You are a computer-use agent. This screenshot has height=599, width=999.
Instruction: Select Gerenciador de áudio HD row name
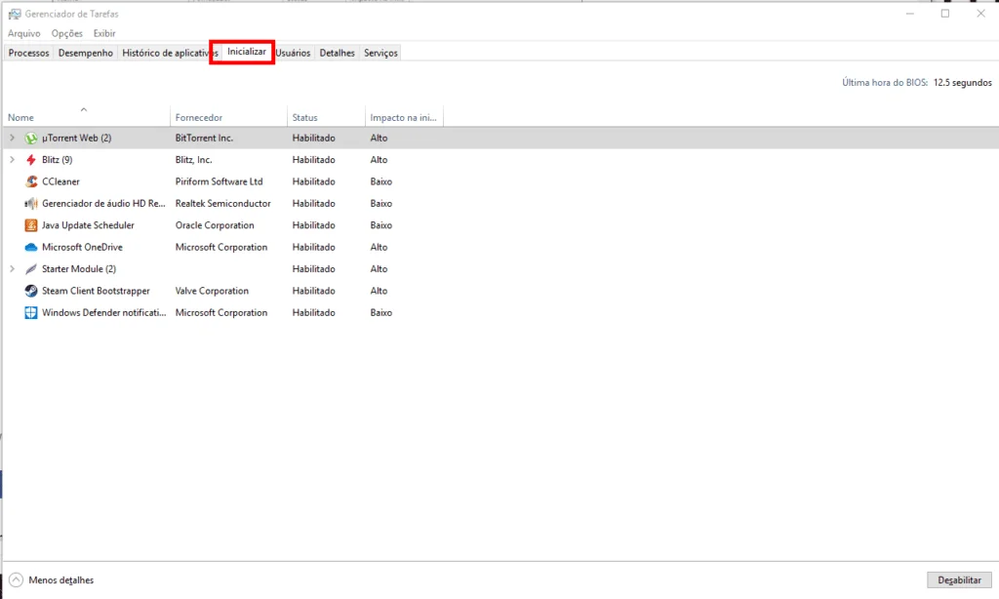(x=103, y=203)
